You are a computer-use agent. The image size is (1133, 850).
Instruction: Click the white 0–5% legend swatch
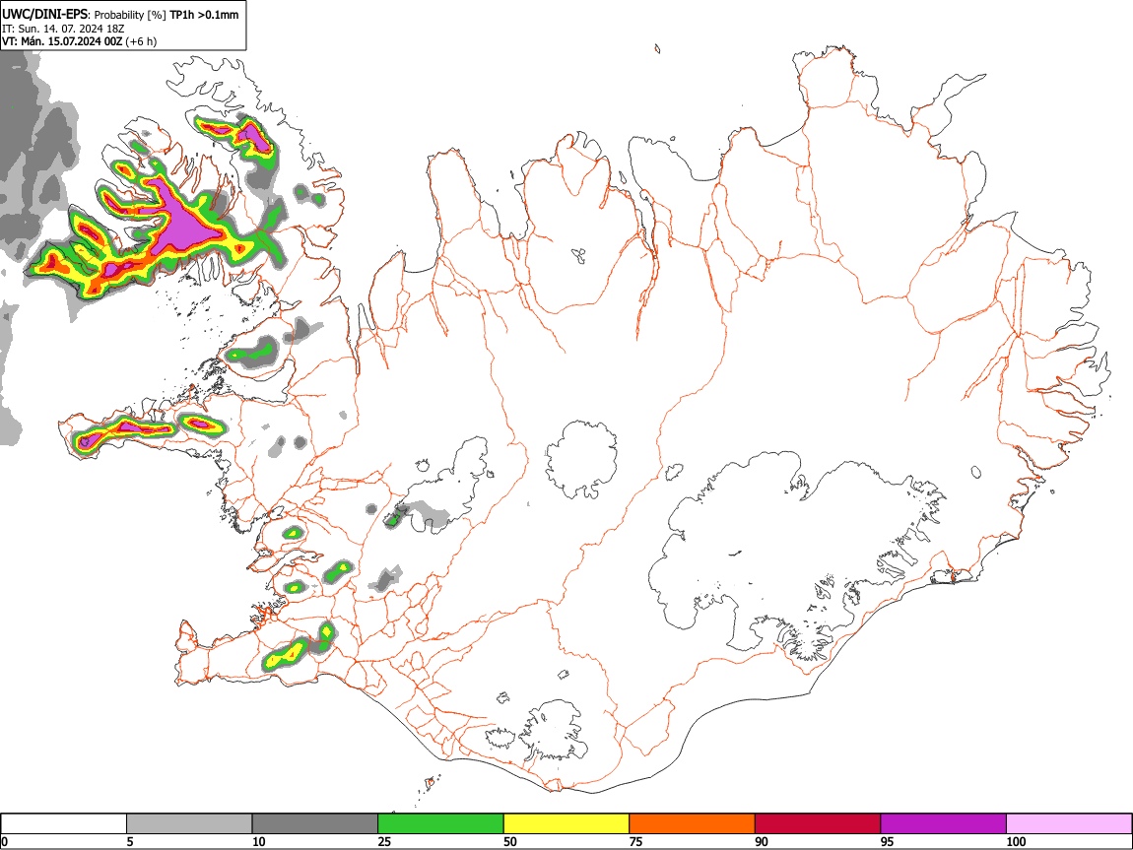pyautogui.click(x=64, y=824)
